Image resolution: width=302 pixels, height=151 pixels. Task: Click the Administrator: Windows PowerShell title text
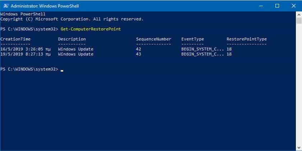(x=45, y=6)
